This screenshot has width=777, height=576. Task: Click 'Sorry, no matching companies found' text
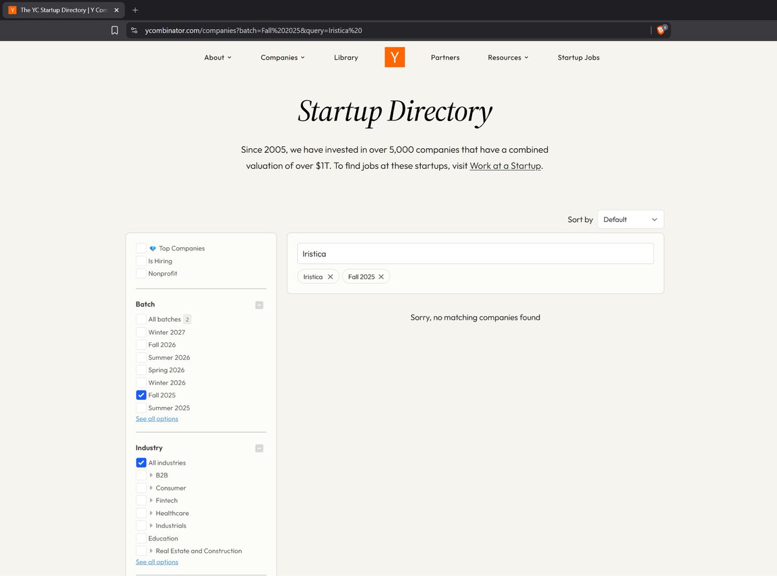(475, 318)
